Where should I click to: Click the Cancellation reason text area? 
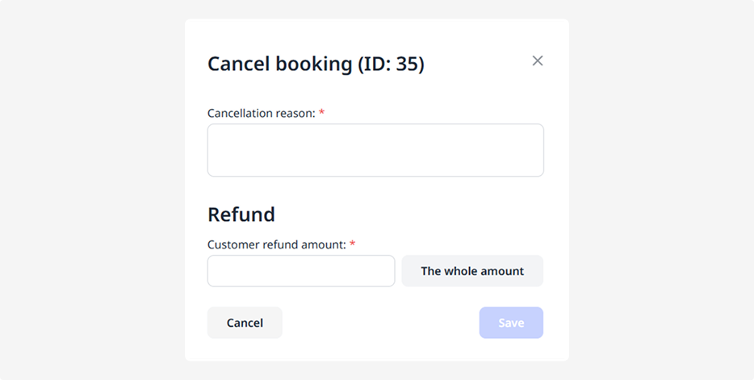click(x=375, y=150)
